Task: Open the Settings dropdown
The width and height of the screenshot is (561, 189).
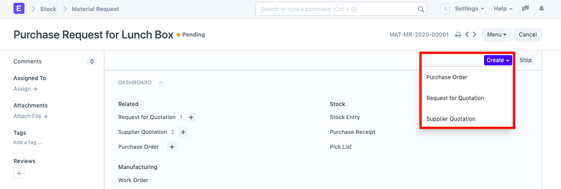Action: tap(469, 9)
